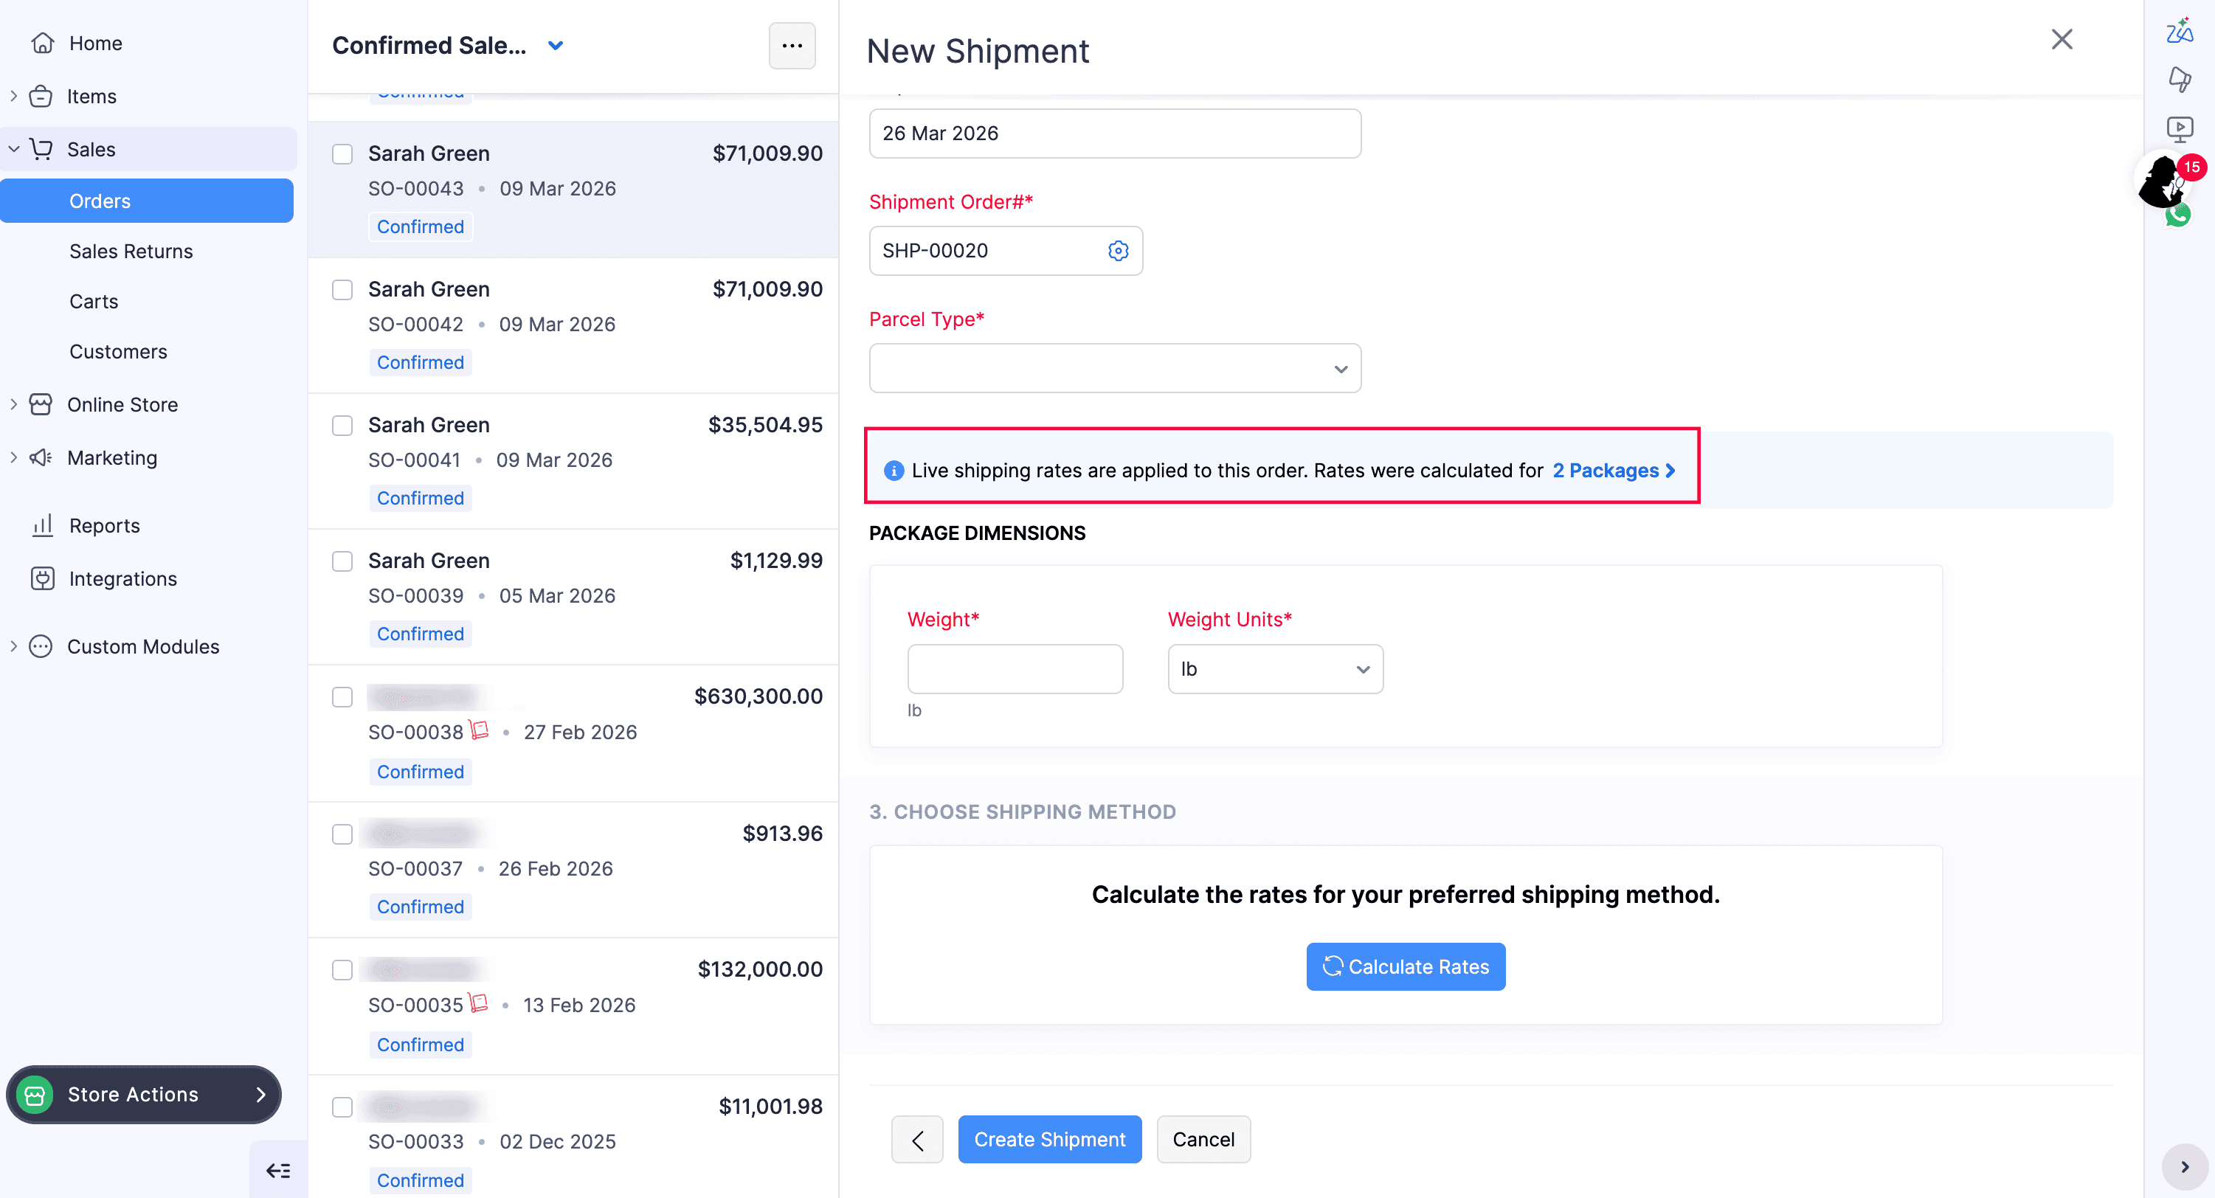Viewport: 2215px width, 1198px height.
Task: Select checkbox for order SO-00039
Action: [342, 561]
